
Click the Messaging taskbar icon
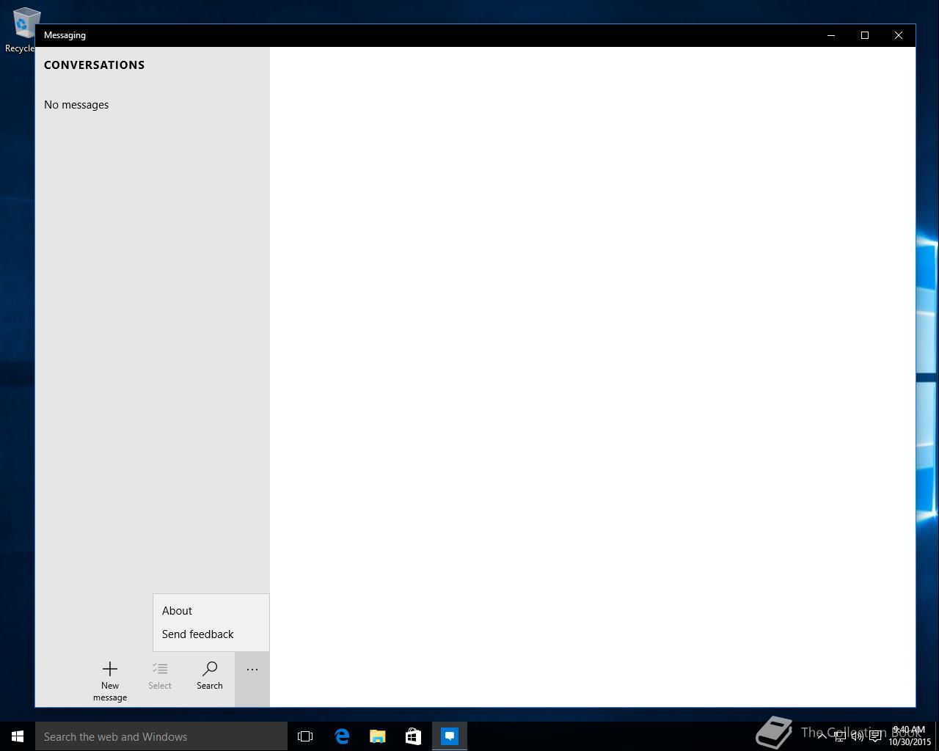click(x=450, y=736)
